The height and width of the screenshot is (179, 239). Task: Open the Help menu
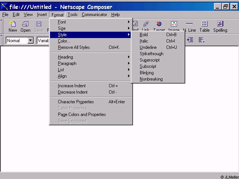point(115,15)
